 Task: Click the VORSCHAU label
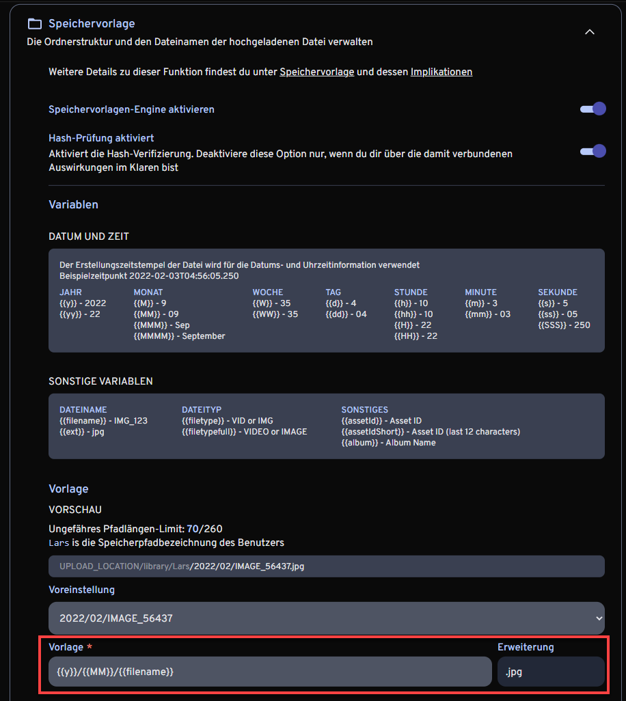pos(75,510)
